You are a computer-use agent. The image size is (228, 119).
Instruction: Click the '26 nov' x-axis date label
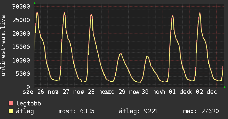pyautogui.click(x=48, y=92)
